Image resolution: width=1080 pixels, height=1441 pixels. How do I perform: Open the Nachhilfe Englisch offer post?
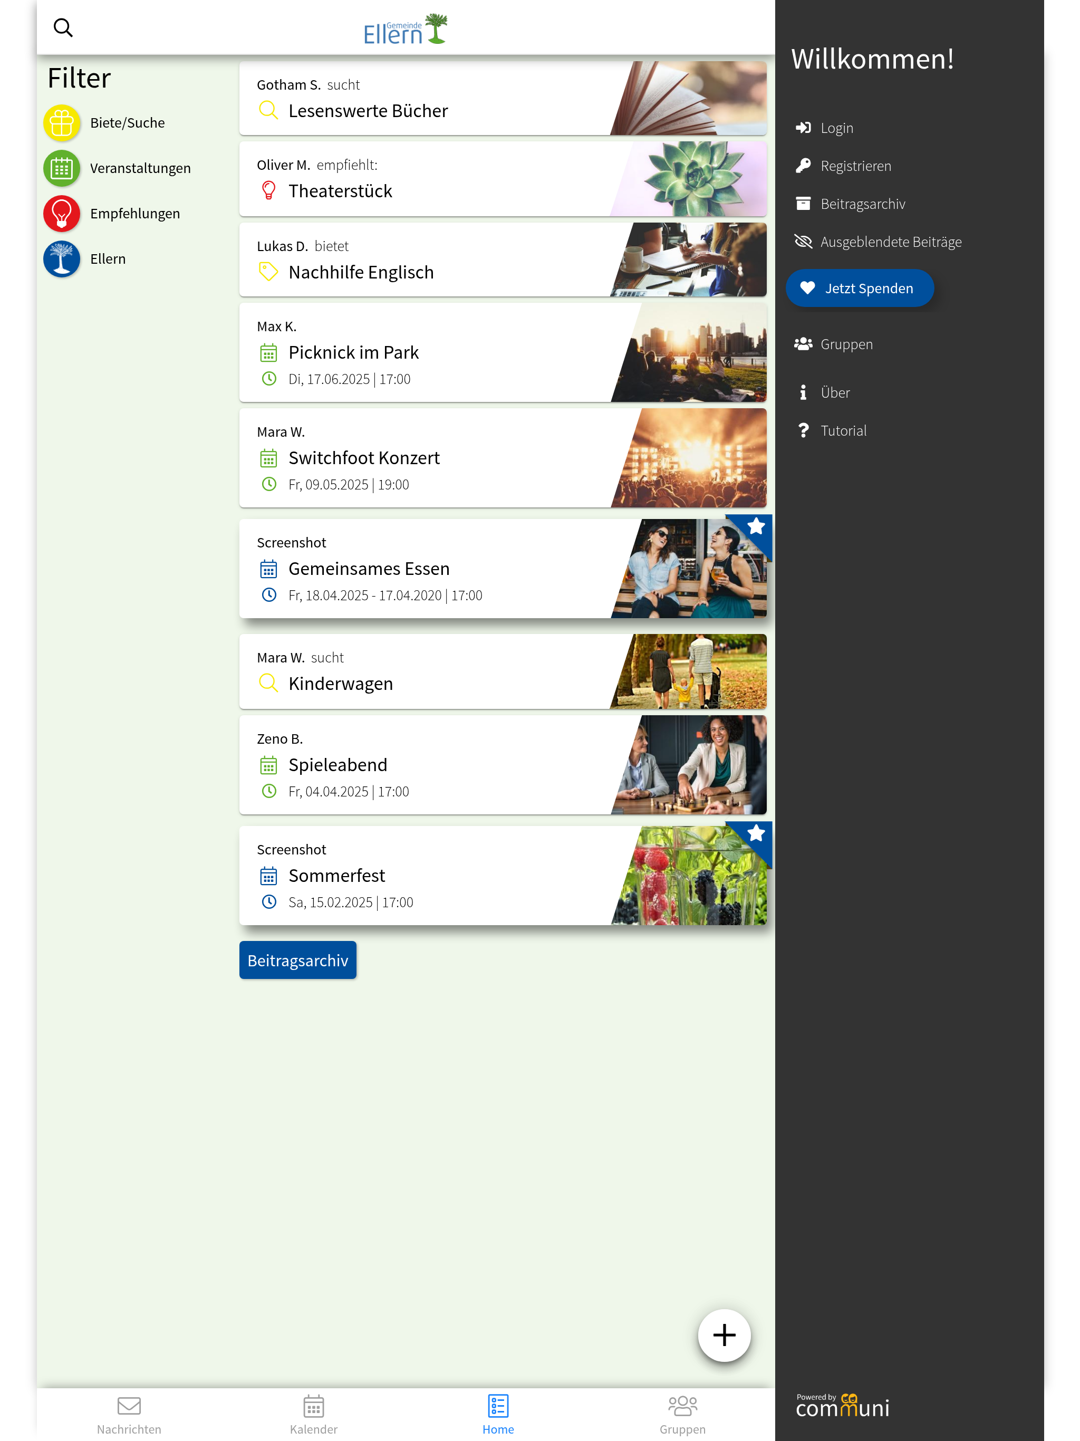(502, 260)
